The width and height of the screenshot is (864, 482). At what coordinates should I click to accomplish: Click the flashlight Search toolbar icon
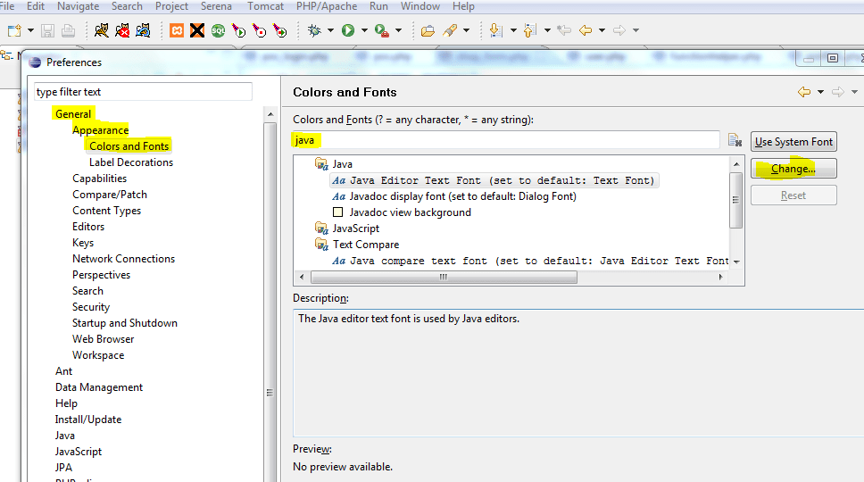click(x=450, y=30)
